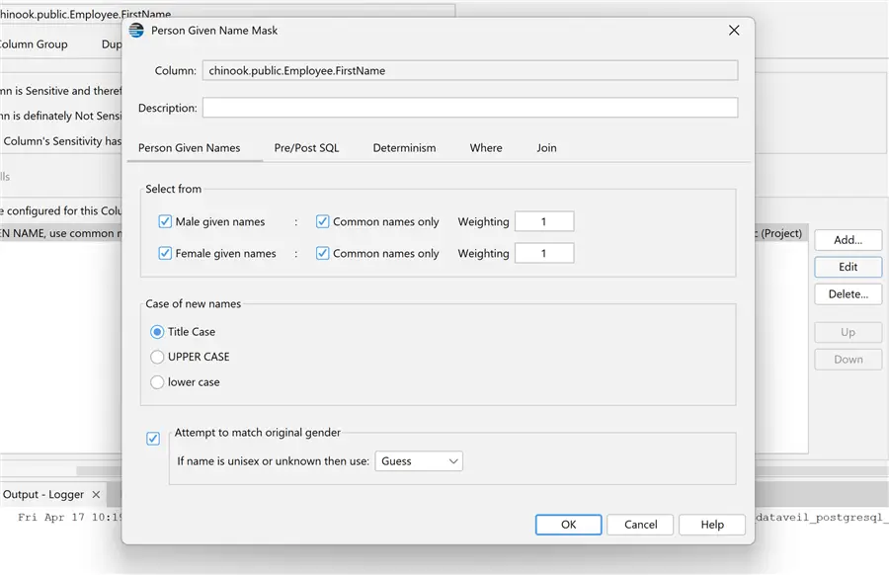Open the Determinism tab
This screenshot has width=889, height=575.
click(x=404, y=148)
